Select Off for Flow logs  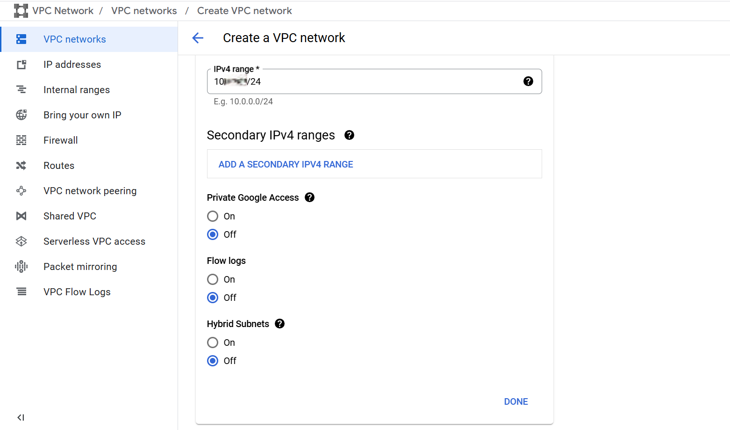pos(213,298)
